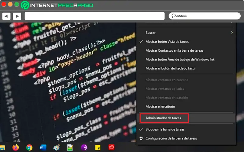The width and height of the screenshot is (244, 152).
Task: Choose Mostrar el escritorio
Action: (186, 107)
